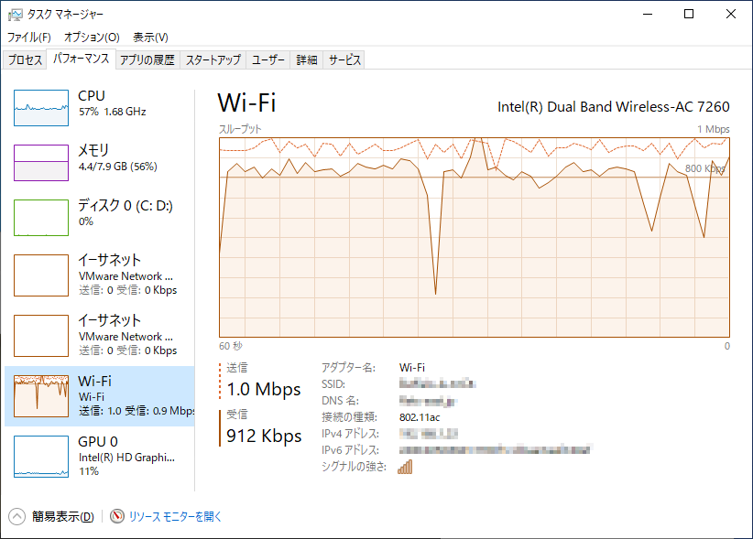This screenshot has height=539, width=753.
Task: Switch to the プロセス tab
Action: point(26,60)
